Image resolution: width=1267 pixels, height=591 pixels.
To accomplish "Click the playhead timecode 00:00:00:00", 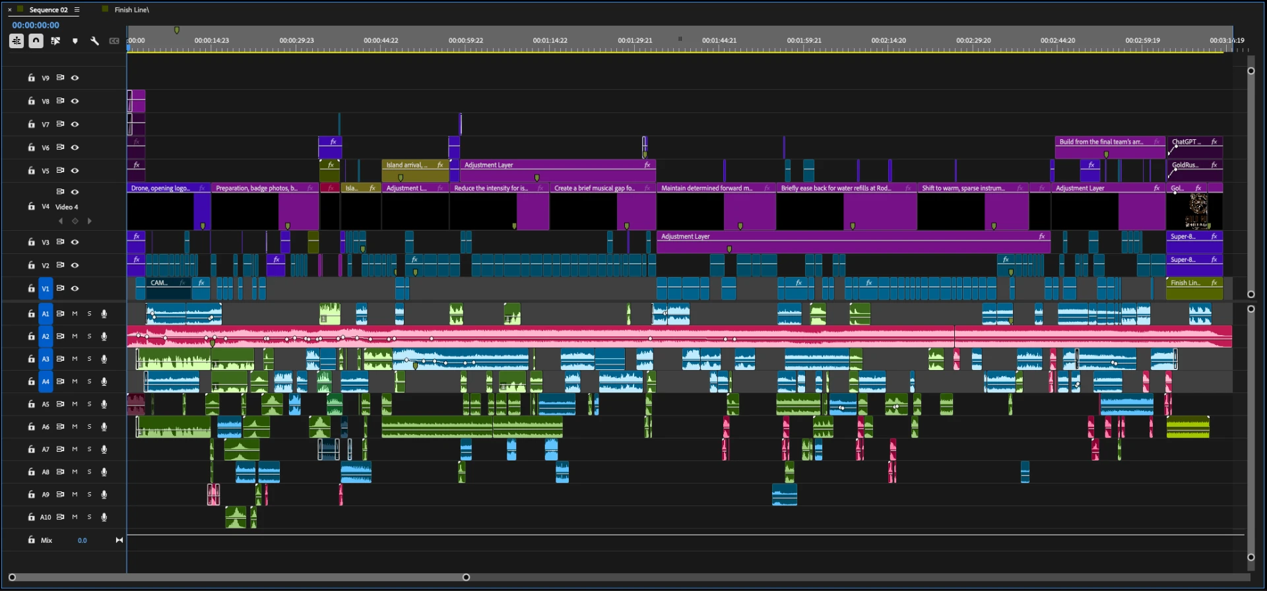I will [36, 25].
